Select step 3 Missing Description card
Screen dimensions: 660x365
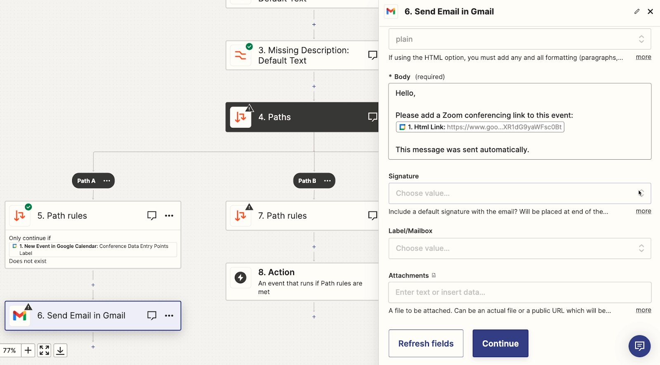point(302,55)
